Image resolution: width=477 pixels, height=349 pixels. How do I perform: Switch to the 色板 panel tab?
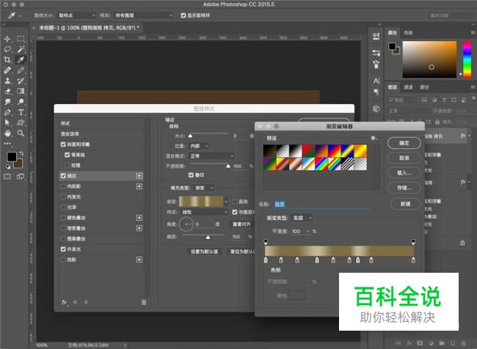point(409,33)
